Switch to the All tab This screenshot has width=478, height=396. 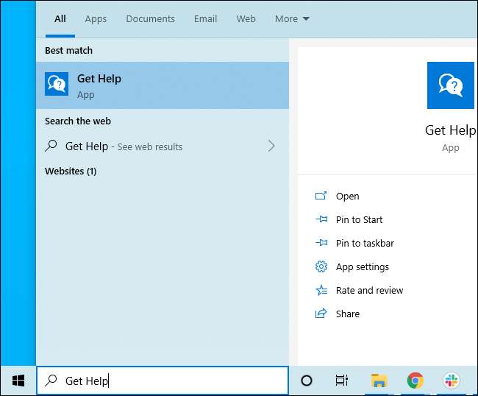[60, 19]
